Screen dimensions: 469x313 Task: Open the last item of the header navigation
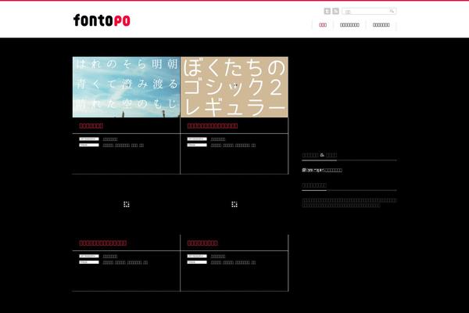(381, 25)
